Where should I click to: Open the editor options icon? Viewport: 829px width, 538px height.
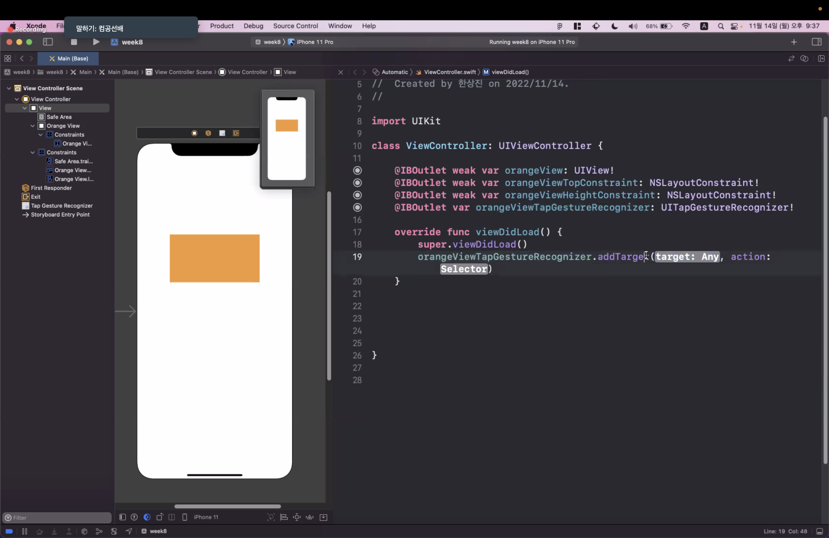tap(804, 58)
